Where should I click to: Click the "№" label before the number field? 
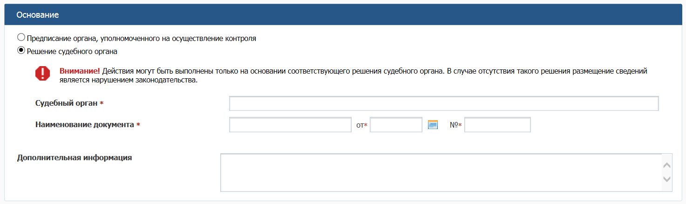(x=454, y=125)
